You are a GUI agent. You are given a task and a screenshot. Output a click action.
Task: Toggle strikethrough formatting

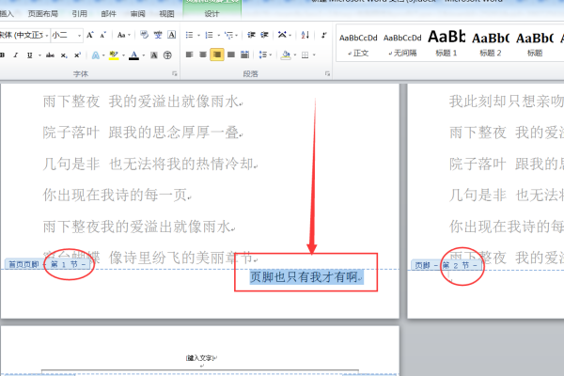click(50, 55)
